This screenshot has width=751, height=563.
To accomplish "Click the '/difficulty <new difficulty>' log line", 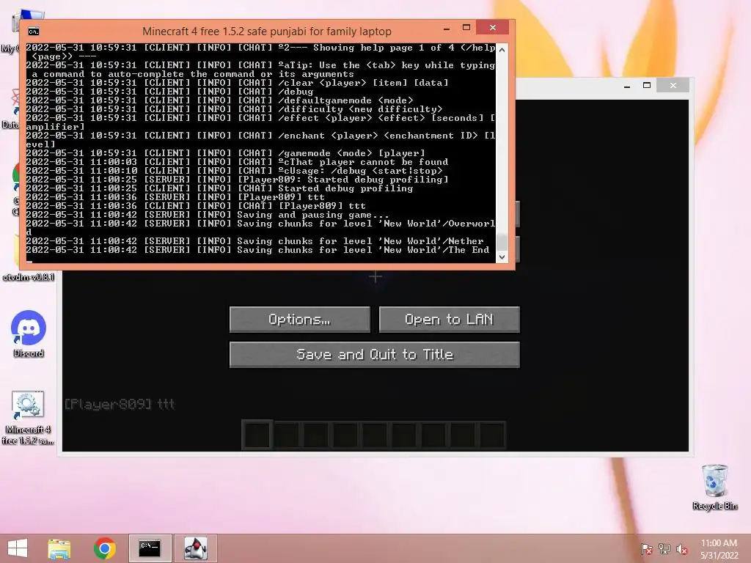I will tap(234, 109).
